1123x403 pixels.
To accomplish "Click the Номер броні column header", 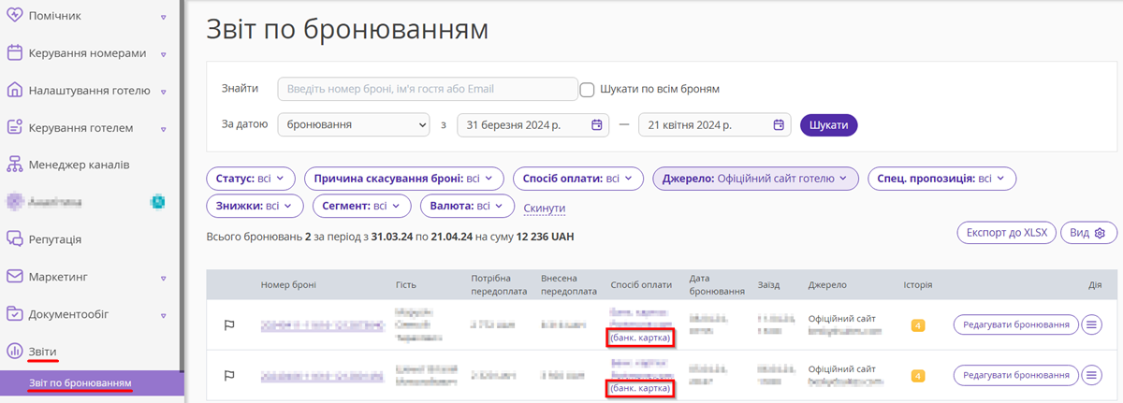I will point(288,284).
